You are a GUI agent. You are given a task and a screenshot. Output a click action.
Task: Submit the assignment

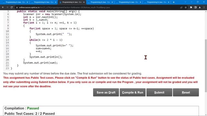(x=159, y=92)
